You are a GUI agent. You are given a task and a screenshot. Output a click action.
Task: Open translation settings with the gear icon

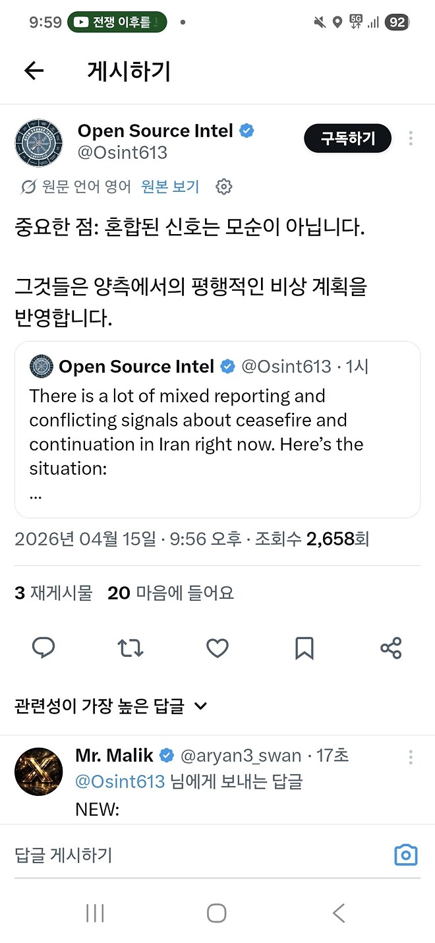point(224,187)
